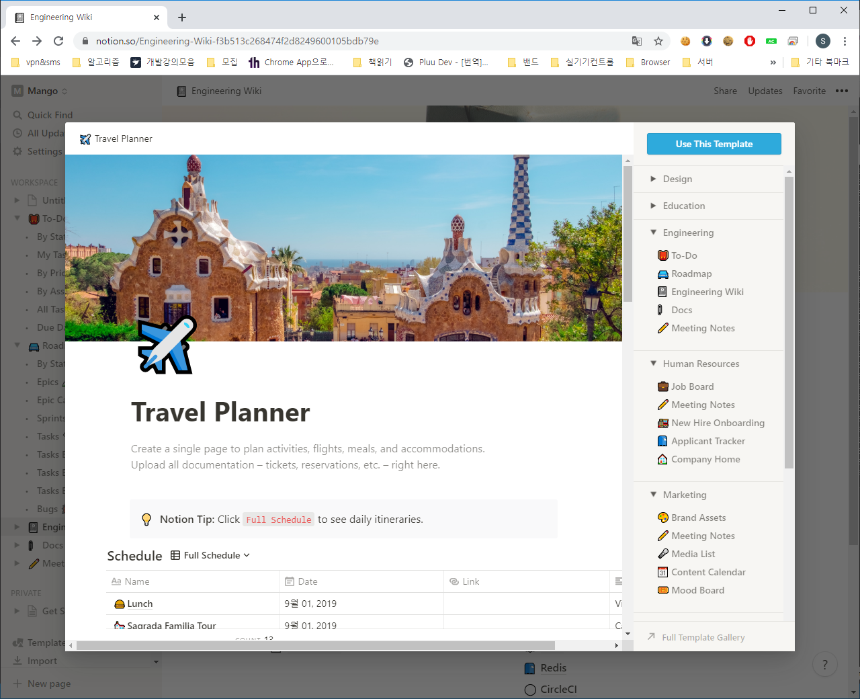This screenshot has width=860, height=699.
Task: Open the Job Board briefcase icon
Action: click(662, 386)
